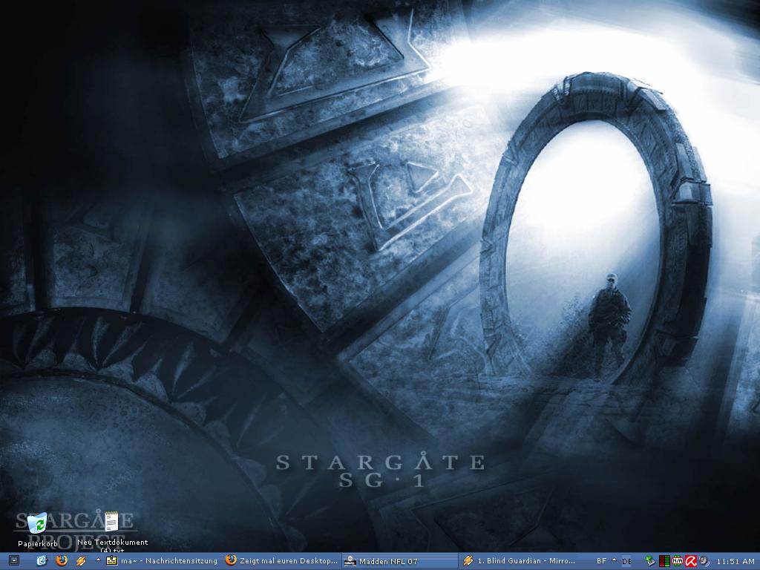Switch to Madden NFL 07 taskbar window
This screenshot has width=760, height=570.
(400, 561)
